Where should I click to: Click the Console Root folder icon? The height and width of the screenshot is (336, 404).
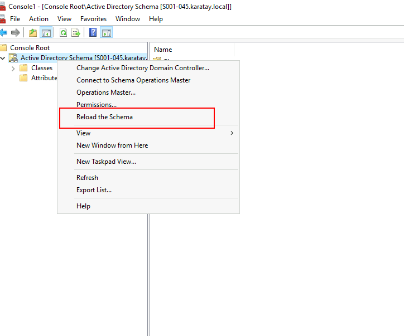tap(3, 47)
